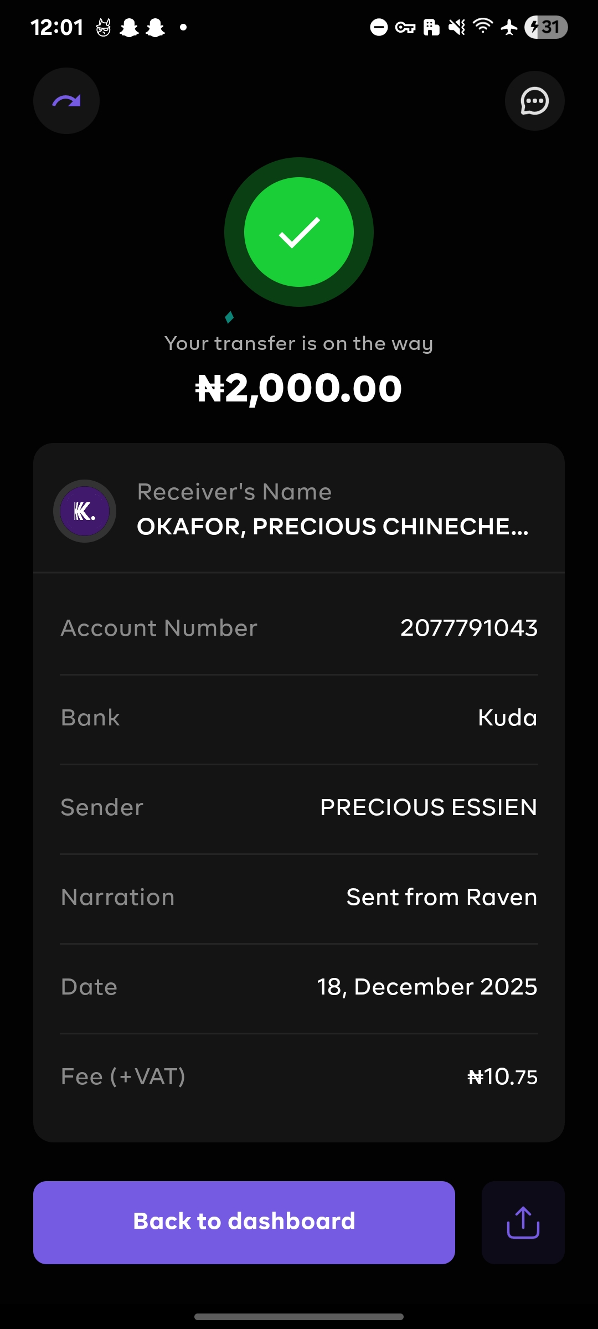598x1329 pixels.
Task: Tap the share receipt upload icon
Action: click(523, 1222)
